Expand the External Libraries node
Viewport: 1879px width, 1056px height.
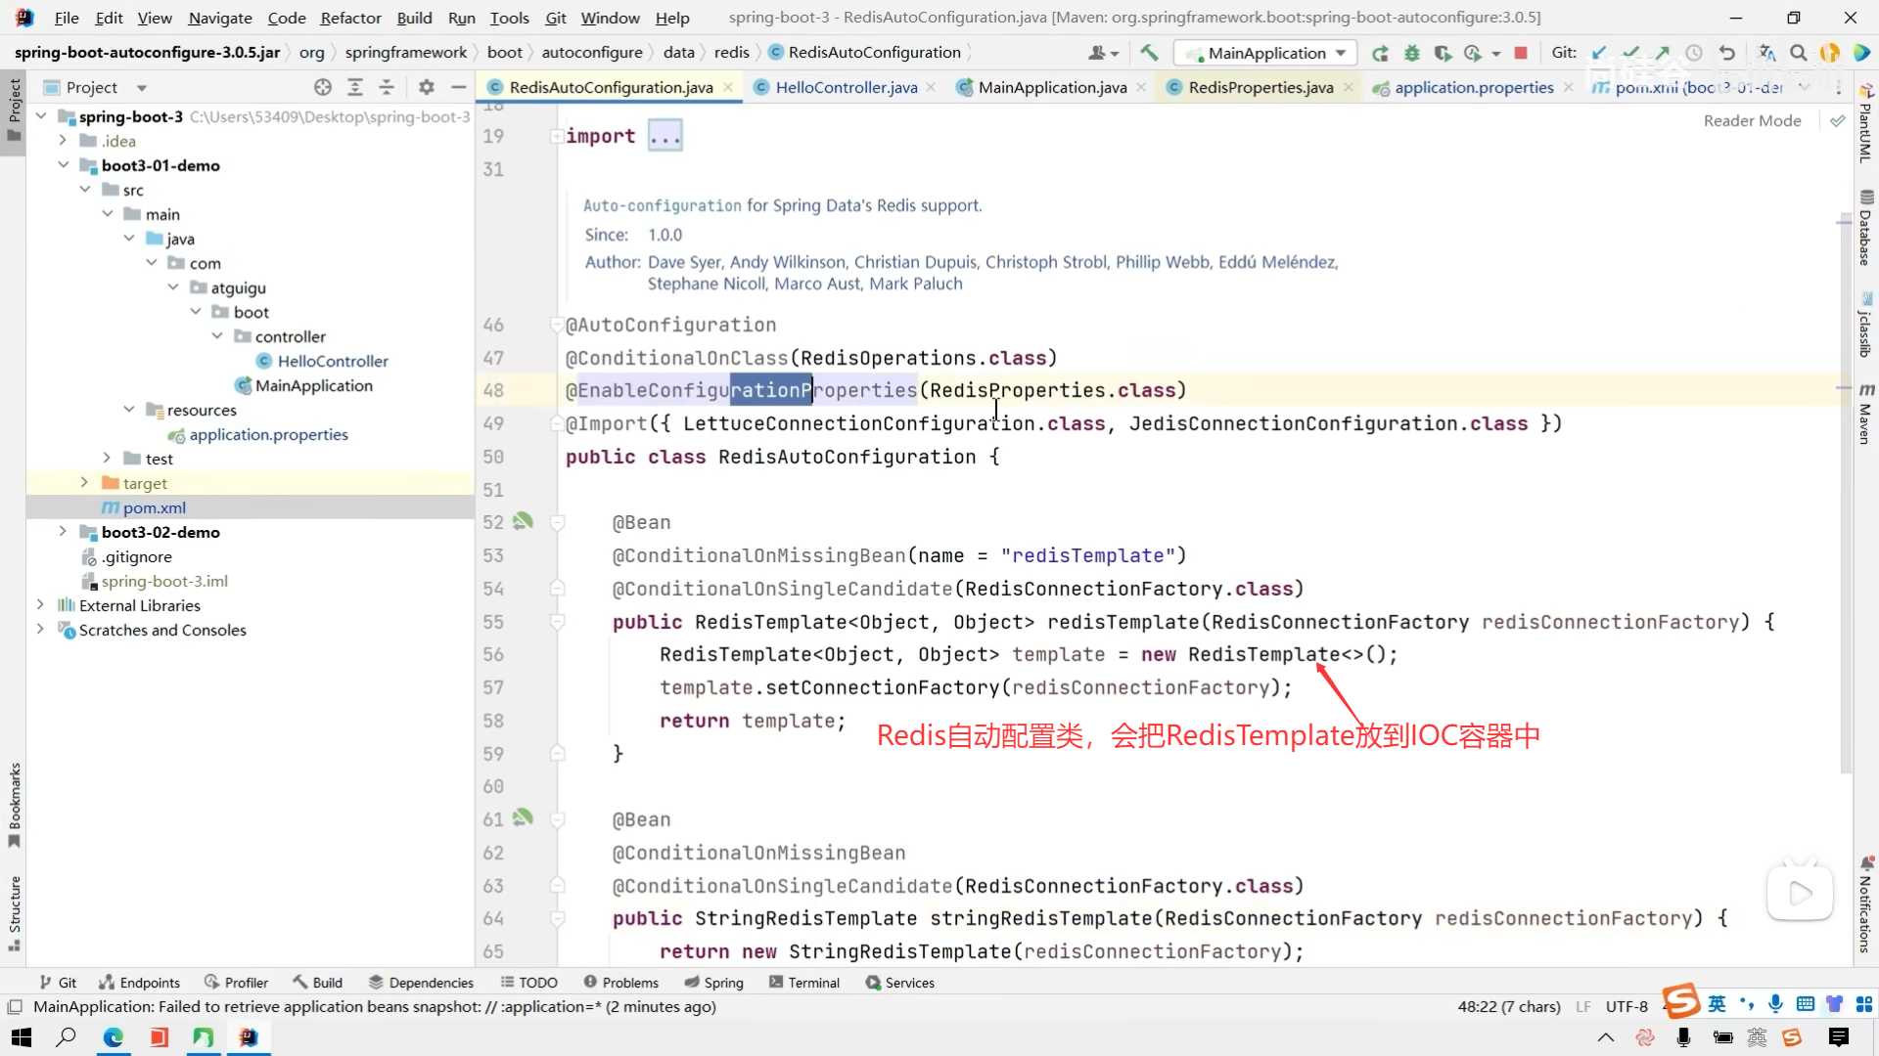coord(40,605)
